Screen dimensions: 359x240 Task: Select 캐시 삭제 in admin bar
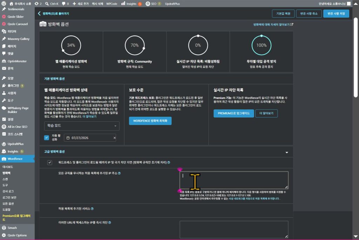(x=97, y=4)
